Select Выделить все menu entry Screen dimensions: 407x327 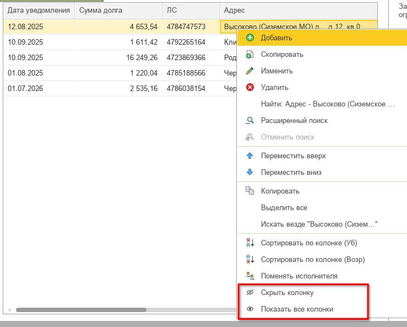pos(284,208)
